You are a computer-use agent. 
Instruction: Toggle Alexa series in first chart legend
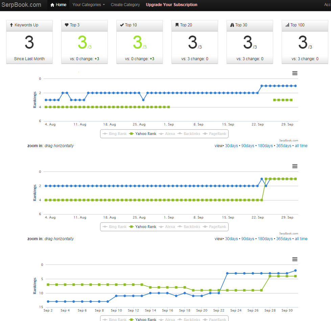(x=167, y=134)
